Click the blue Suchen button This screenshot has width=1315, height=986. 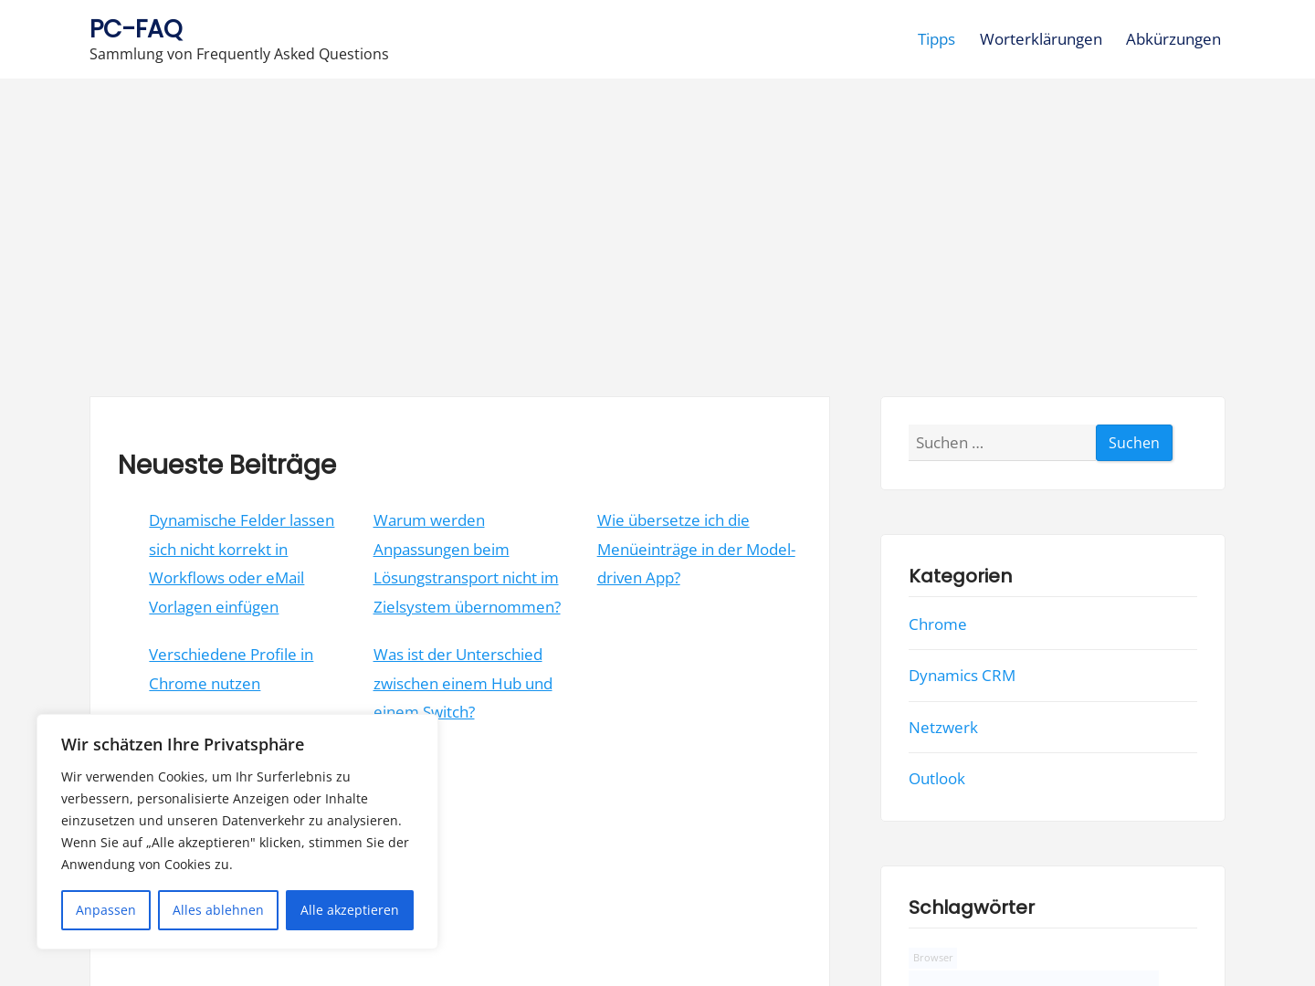coord(1134,443)
